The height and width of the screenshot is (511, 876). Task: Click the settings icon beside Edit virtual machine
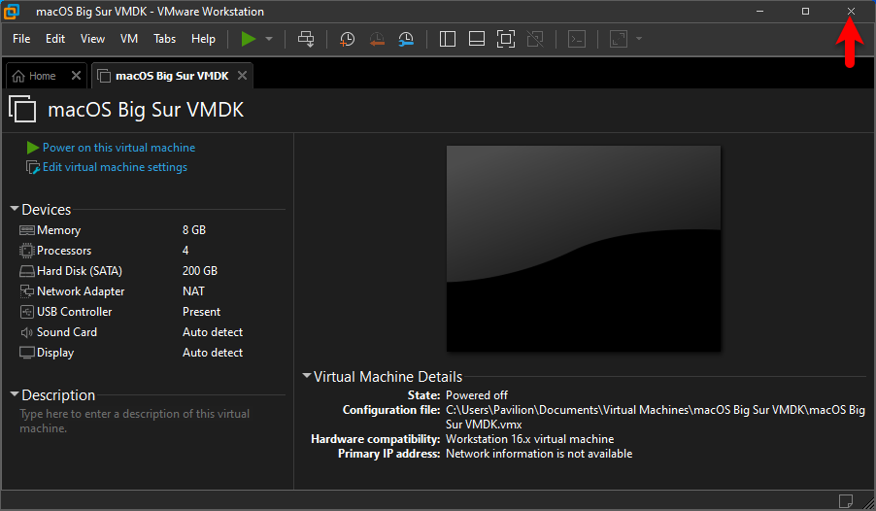click(x=33, y=167)
